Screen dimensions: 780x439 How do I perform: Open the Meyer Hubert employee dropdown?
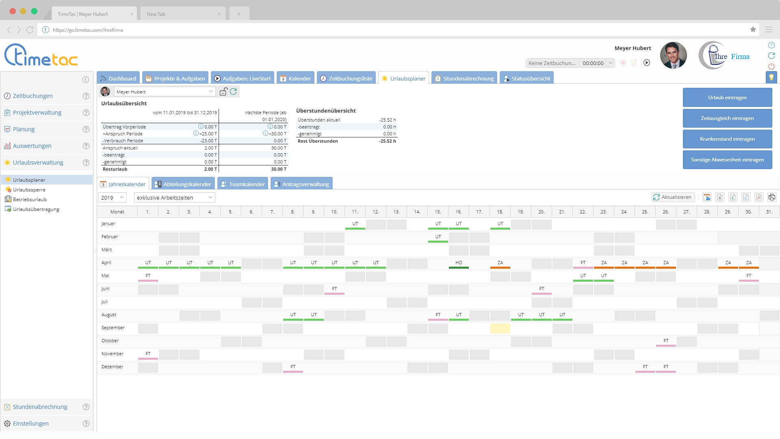point(164,91)
